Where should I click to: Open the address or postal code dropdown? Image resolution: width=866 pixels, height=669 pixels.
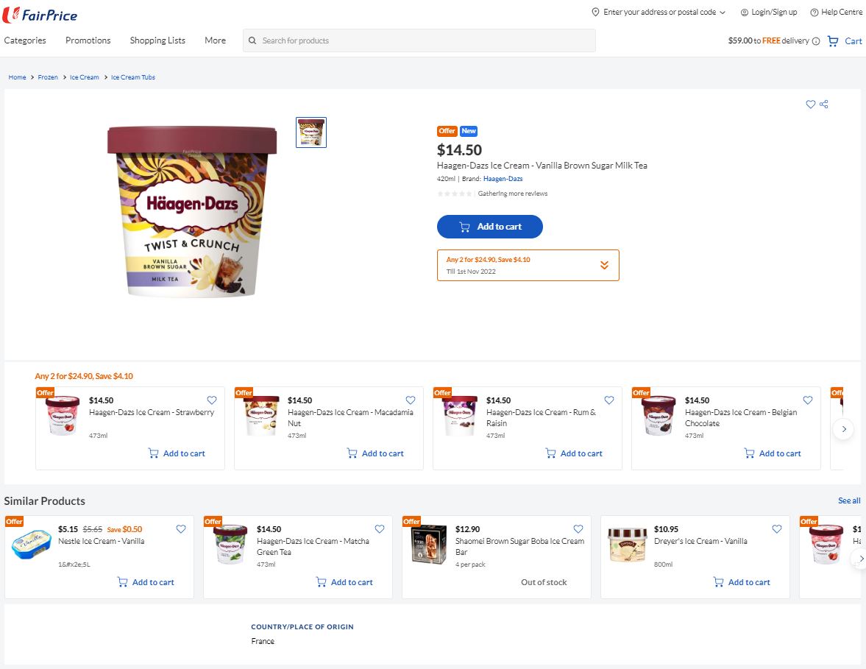coord(723,13)
